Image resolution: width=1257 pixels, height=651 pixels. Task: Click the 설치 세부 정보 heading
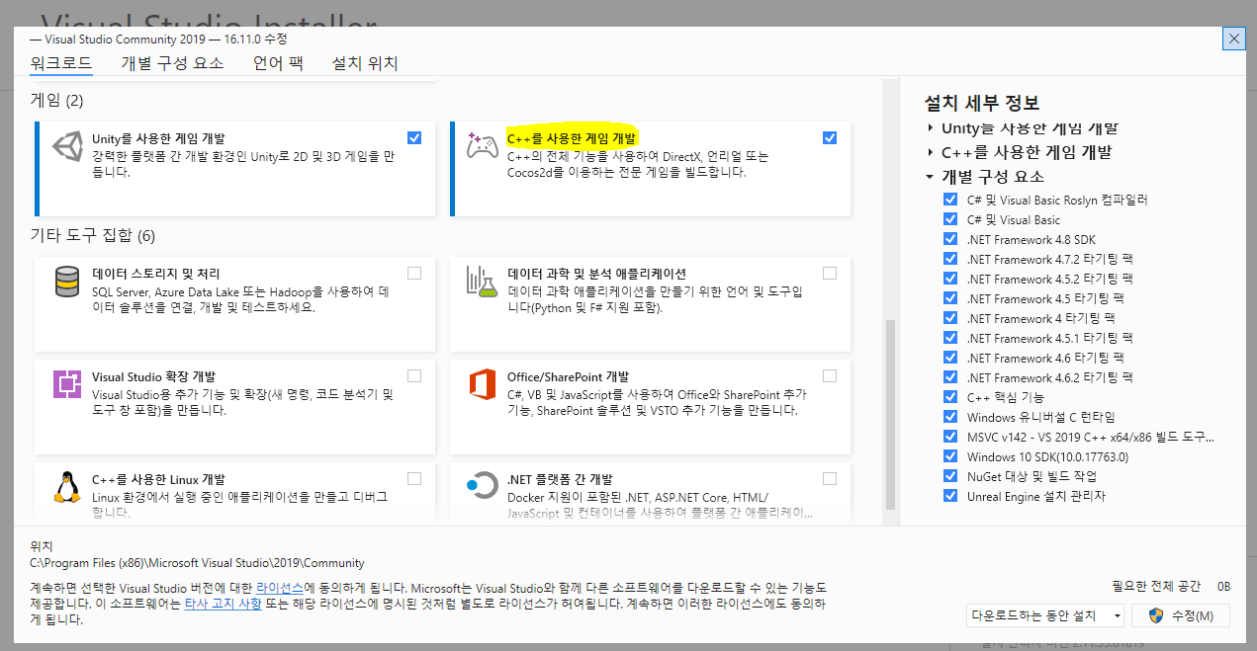[x=982, y=103]
